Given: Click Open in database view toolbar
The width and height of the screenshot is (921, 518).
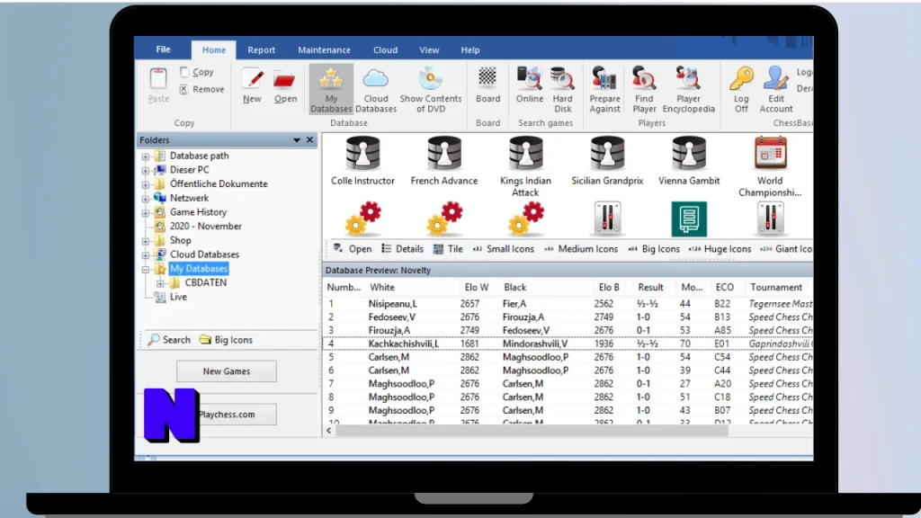Looking at the screenshot, I should pos(353,249).
